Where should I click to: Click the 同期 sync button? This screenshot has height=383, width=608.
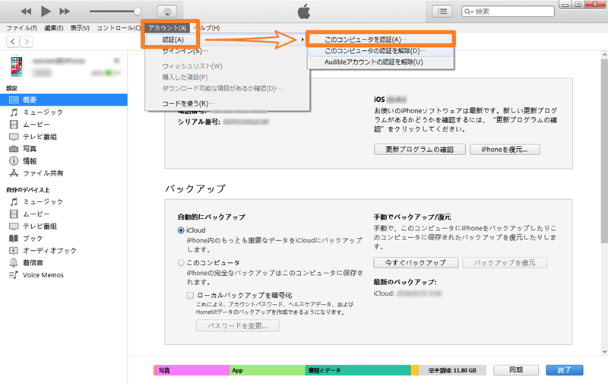point(516,370)
